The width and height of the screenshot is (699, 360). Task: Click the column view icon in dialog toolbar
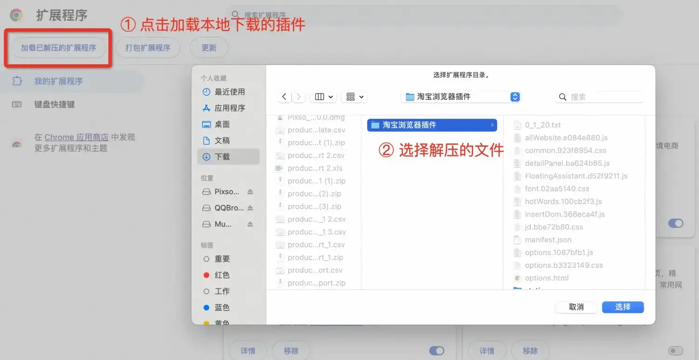pos(320,96)
